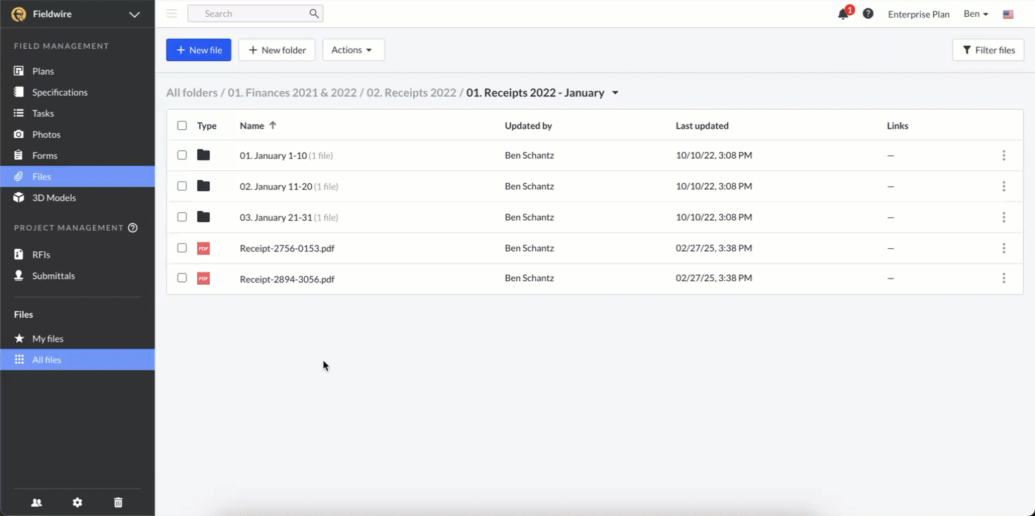Expand the Actions dropdown
The image size is (1035, 516).
pyautogui.click(x=353, y=50)
